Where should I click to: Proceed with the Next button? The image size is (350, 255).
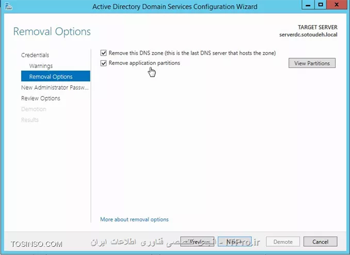[x=234, y=242]
